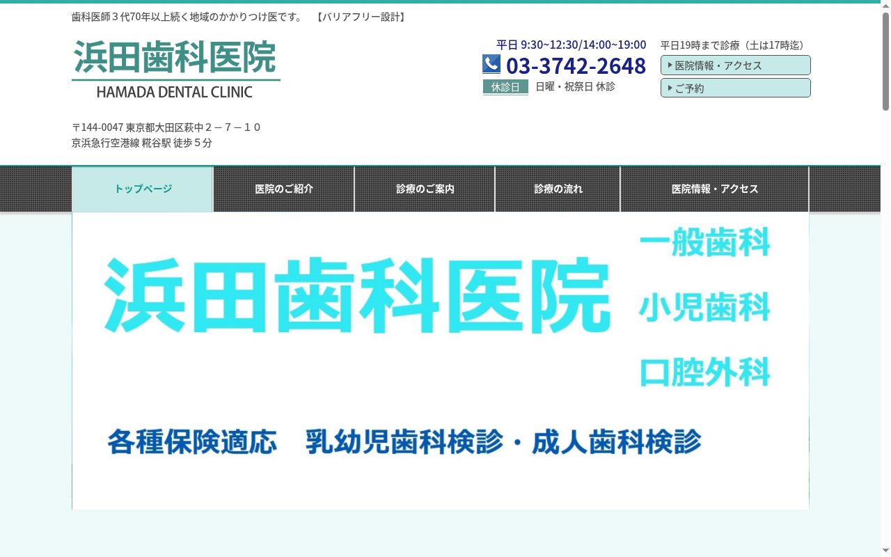Click the 【バリアフリー設計】 text
The width and height of the screenshot is (891, 557).
(361, 17)
